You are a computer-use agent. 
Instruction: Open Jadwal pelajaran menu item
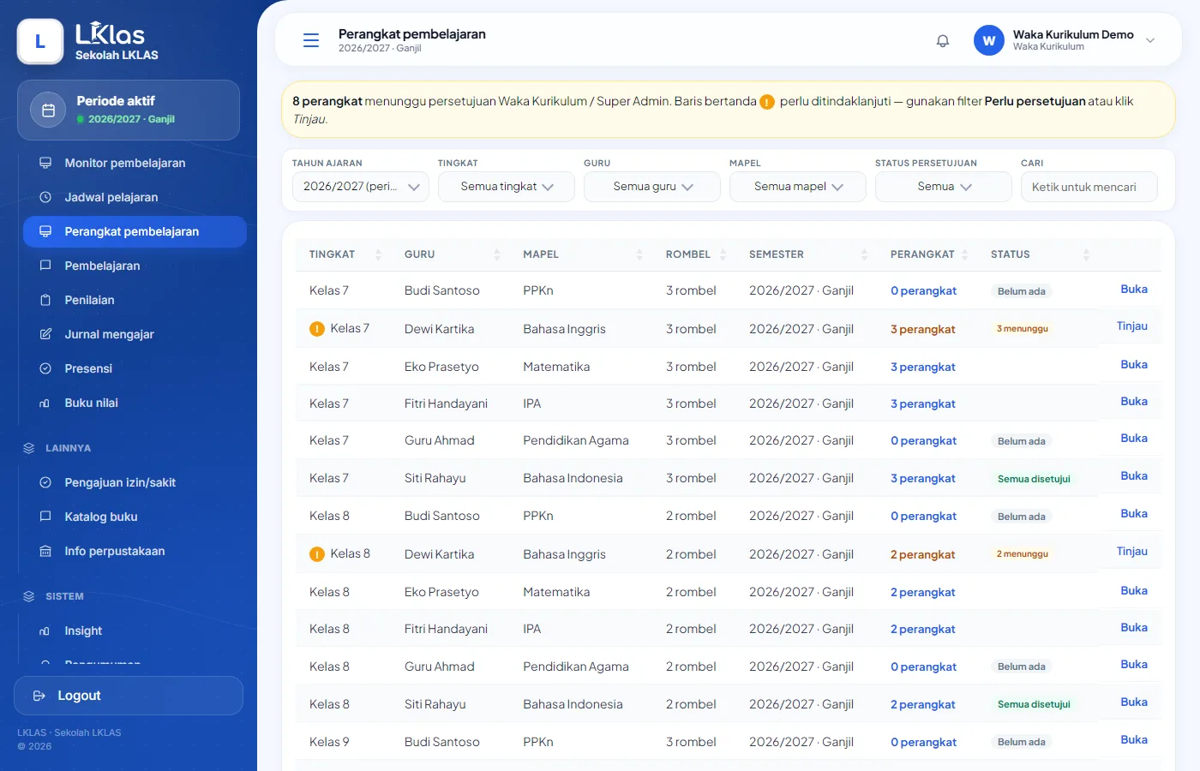click(135, 197)
